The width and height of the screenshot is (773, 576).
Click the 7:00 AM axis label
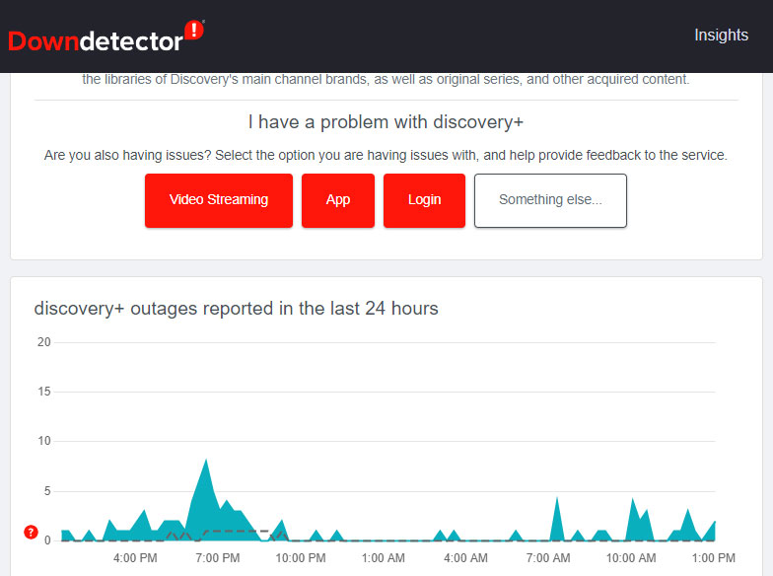coord(548,558)
